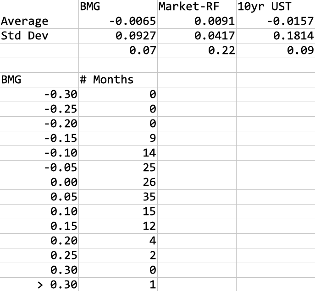Select the months count cell showing 14
The width and height of the screenshot is (315, 291).
[x=118, y=153]
